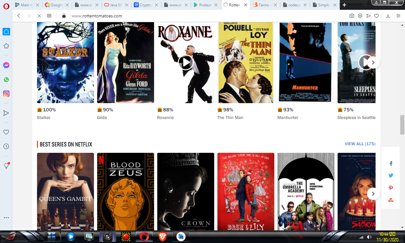Open the downloads icon

click(x=388, y=16)
